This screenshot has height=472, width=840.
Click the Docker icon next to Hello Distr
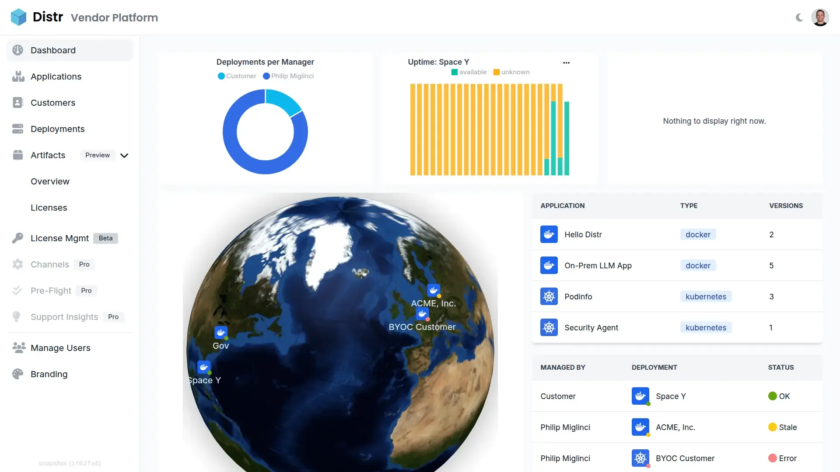tap(549, 234)
